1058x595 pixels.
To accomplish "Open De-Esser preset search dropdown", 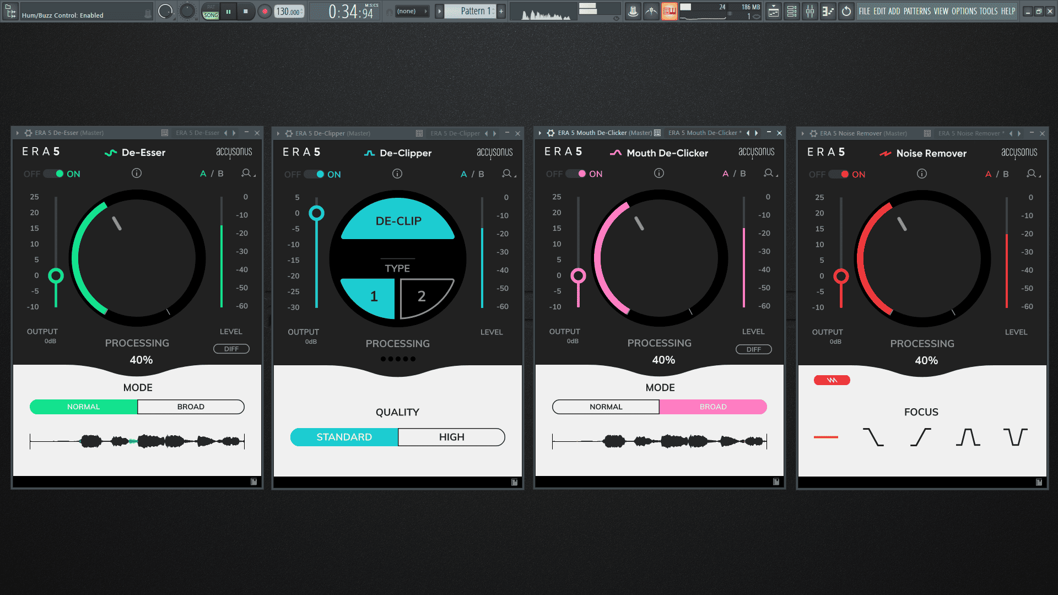I will [x=248, y=173].
